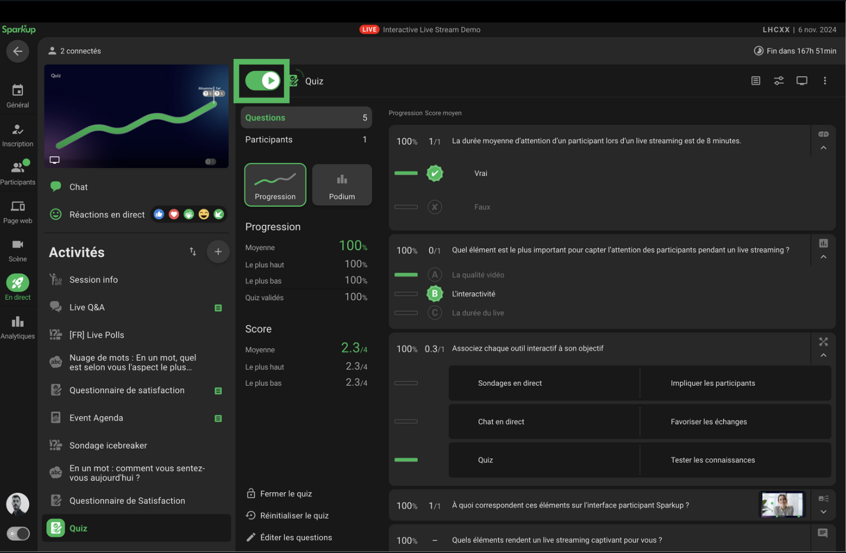Viewport: 846px width, 553px height.
Task: Click the back arrow button
Action: [18, 51]
